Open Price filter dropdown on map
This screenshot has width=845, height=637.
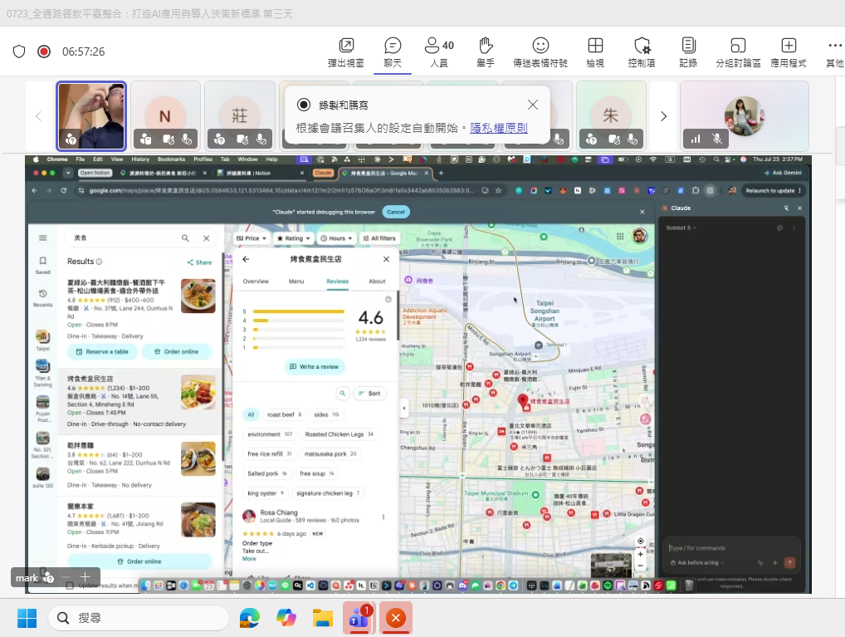pos(252,238)
